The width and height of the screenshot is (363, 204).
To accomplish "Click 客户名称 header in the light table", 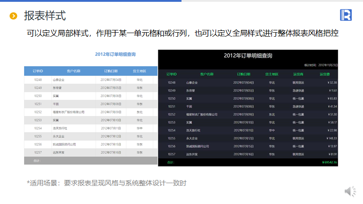I will coord(74,71).
